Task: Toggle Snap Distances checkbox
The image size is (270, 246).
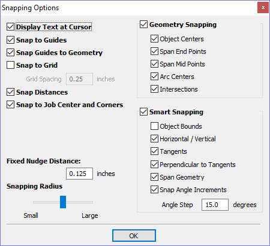Action: tap(10, 92)
